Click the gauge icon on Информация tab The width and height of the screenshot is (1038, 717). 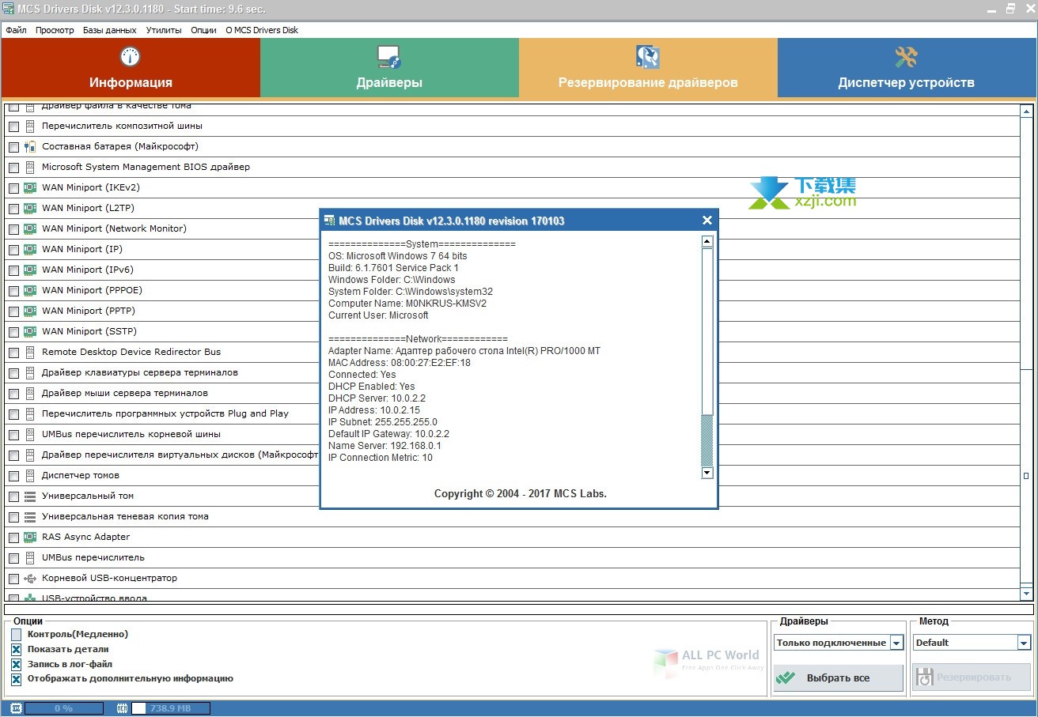[130, 56]
